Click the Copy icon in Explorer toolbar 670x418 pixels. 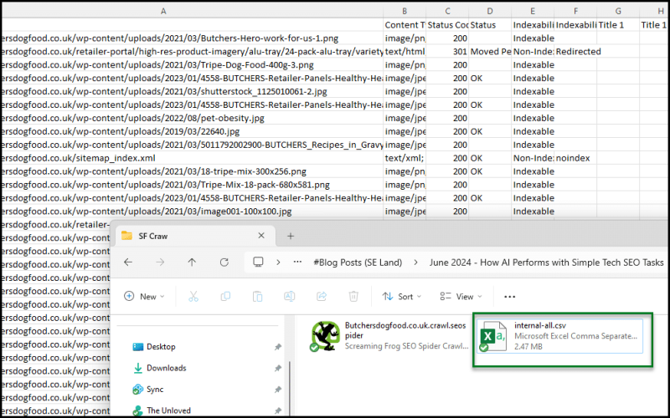(225, 296)
